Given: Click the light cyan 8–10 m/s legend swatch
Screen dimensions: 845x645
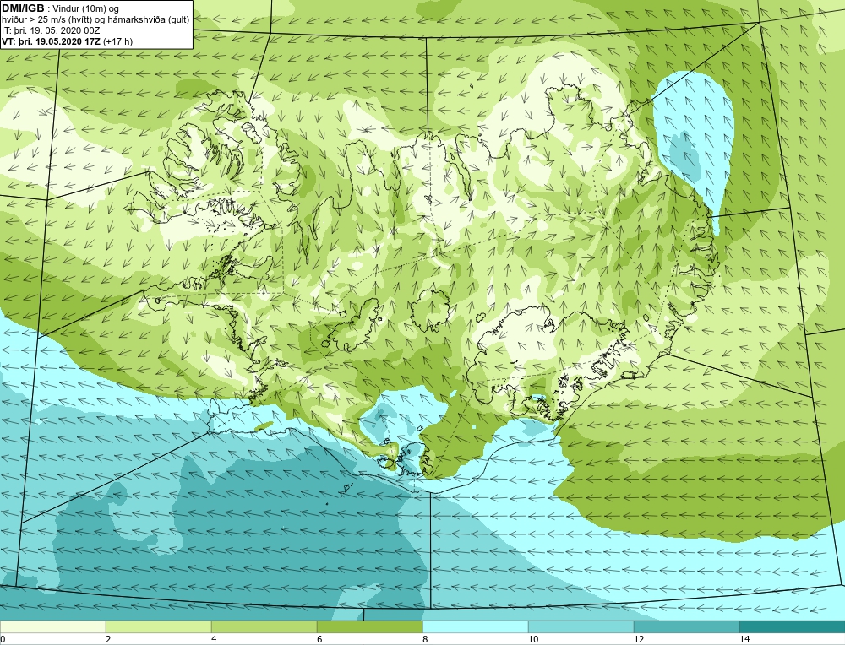Looking at the screenshot, I should (x=475, y=626).
